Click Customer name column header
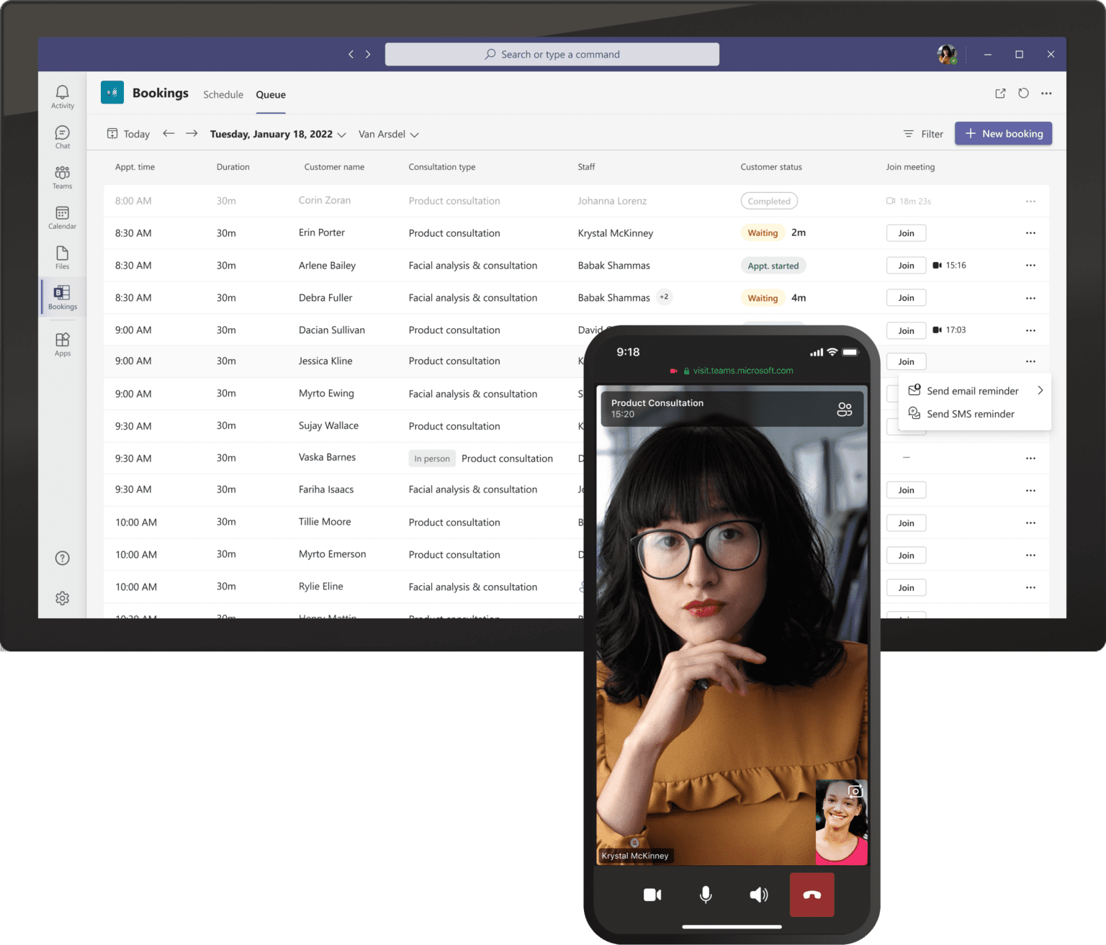The image size is (1106, 945). [334, 167]
